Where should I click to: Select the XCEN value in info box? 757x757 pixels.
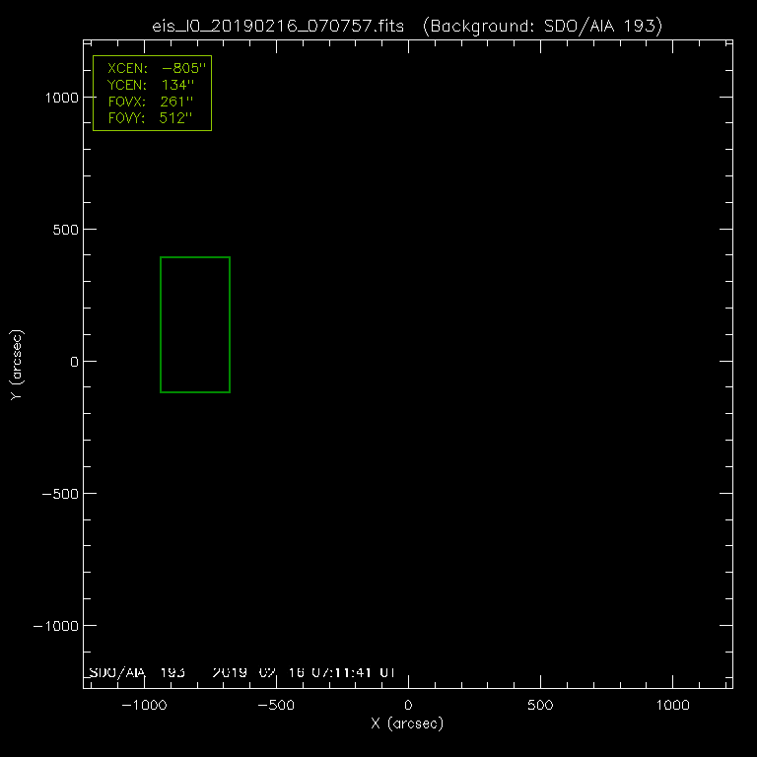pos(186,70)
